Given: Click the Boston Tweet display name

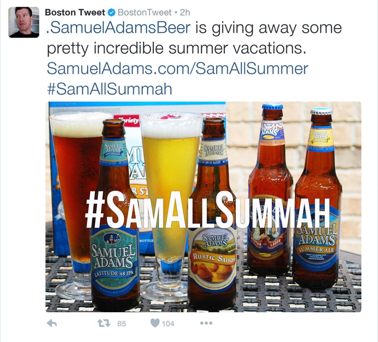Looking at the screenshot, I should (75, 12).
